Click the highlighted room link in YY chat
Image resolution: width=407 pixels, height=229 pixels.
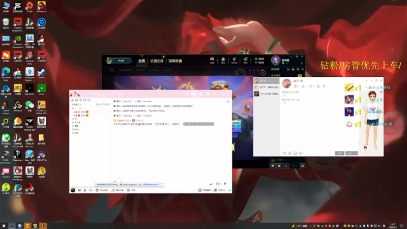point(198,124)
